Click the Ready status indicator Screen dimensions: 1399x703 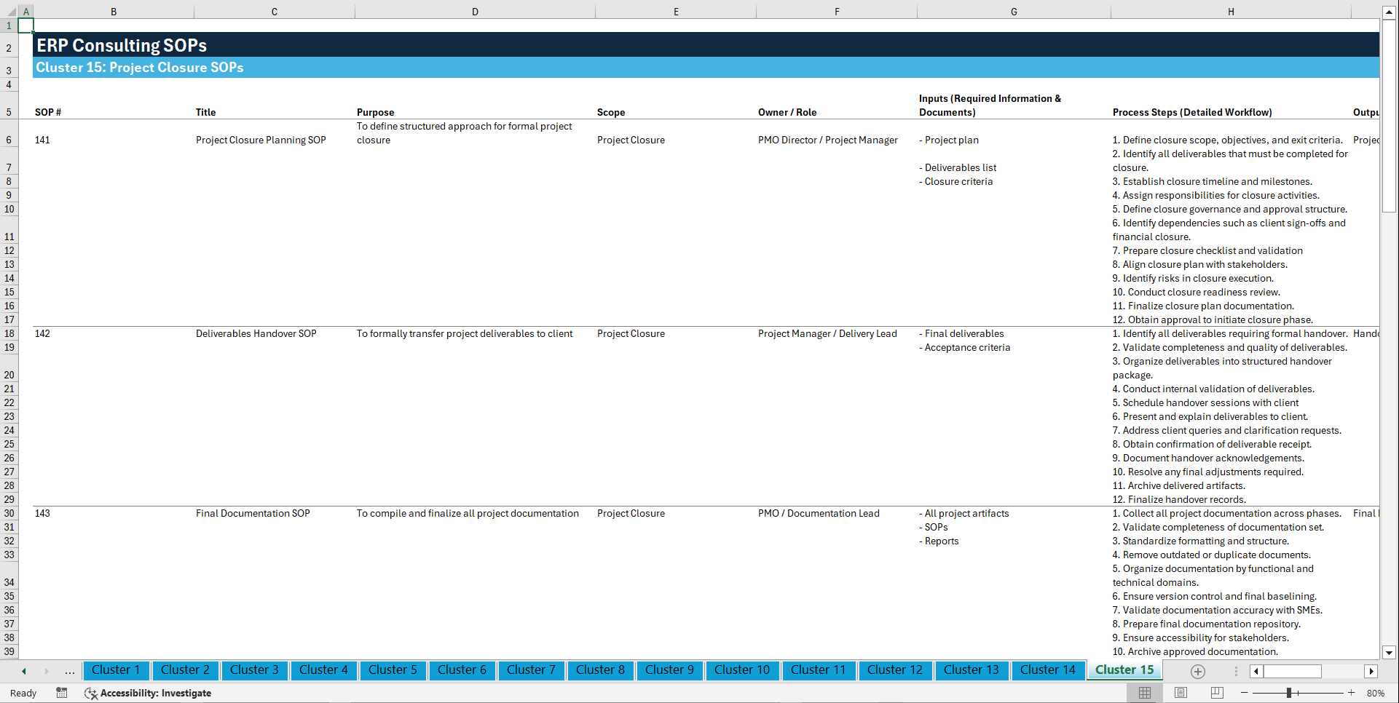(23, 693)
